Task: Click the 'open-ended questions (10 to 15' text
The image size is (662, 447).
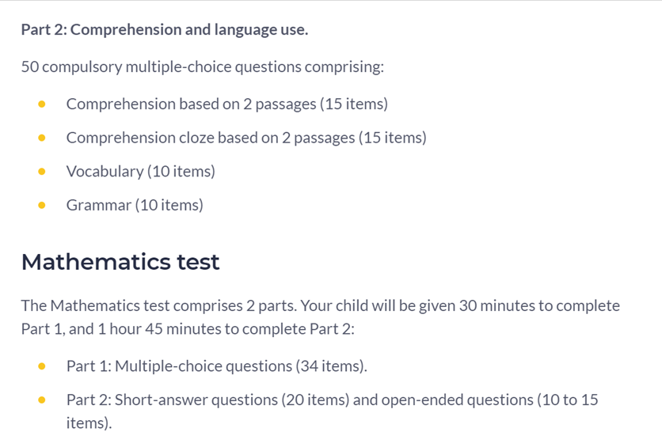Action: [x=489, y=400]
